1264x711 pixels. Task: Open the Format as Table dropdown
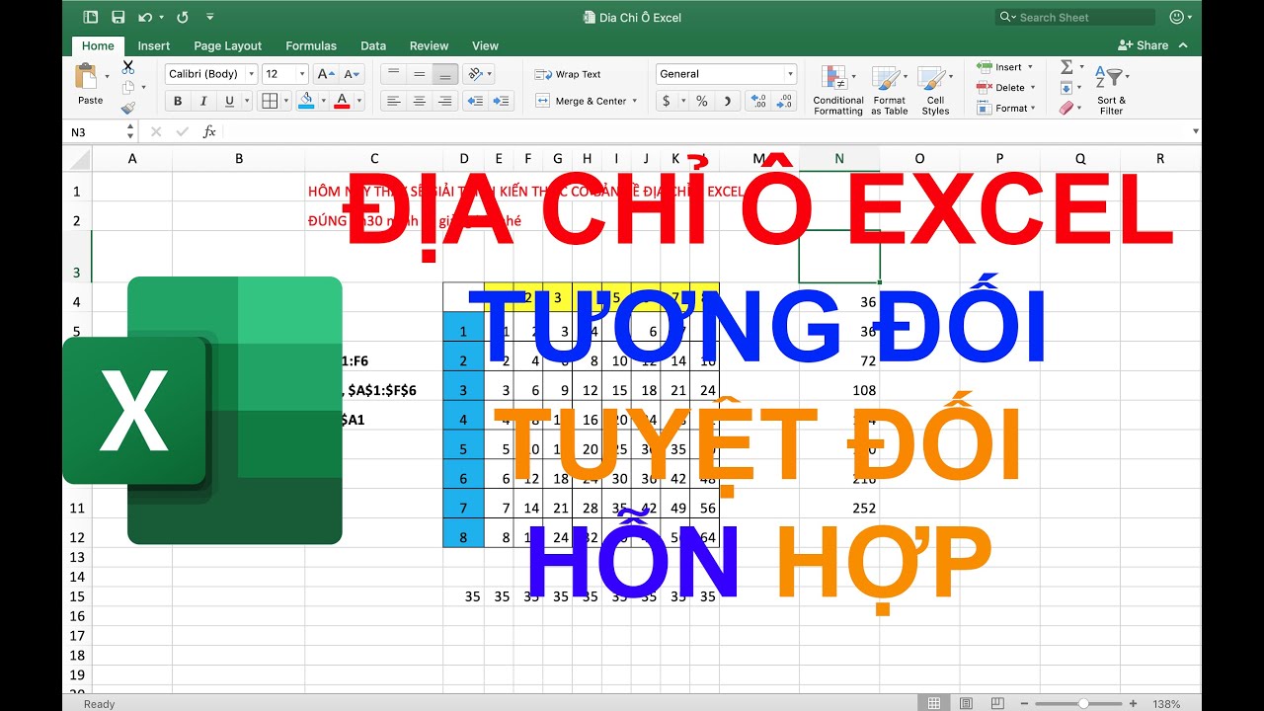pos(889,90)
